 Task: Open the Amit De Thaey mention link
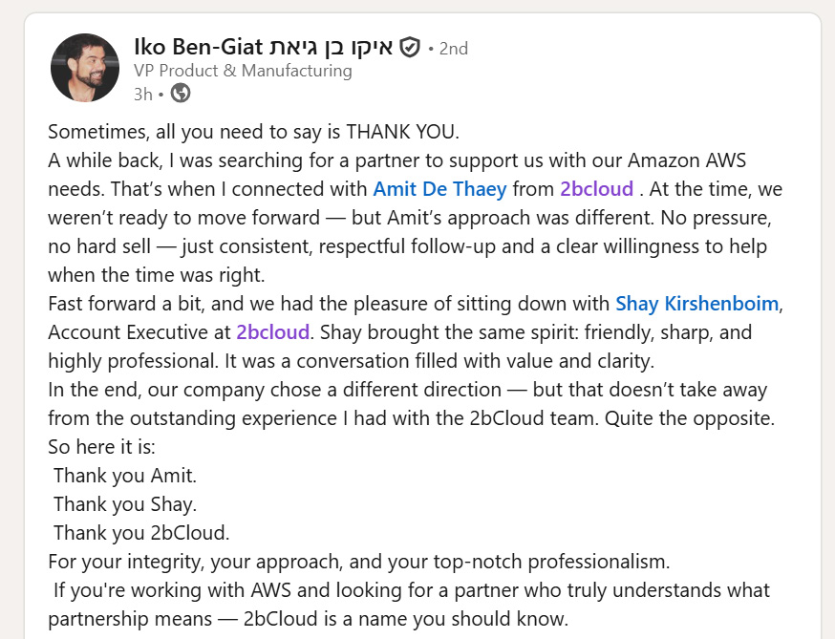(x=439, y=189)
